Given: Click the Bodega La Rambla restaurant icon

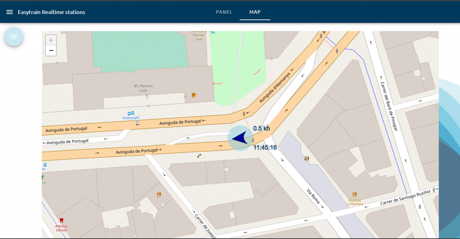Looking at the screenshot, I should pos(354,195).
